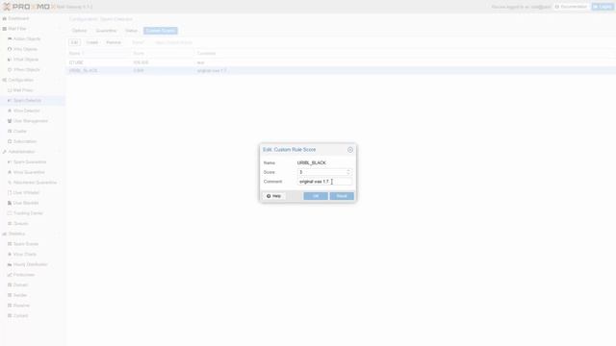Open Domain statistics in the sidebar

coord(20,284)
